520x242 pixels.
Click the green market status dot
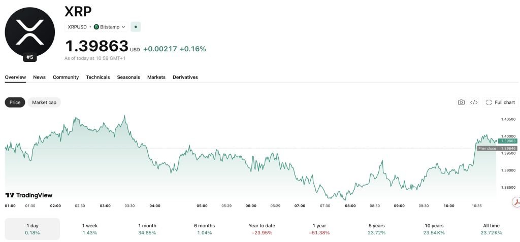[136, 27]
